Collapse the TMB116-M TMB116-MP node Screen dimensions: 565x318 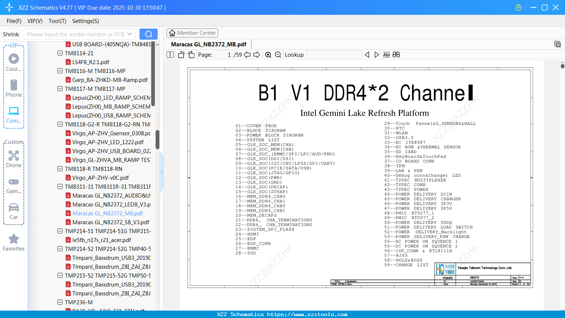point(60,71)
